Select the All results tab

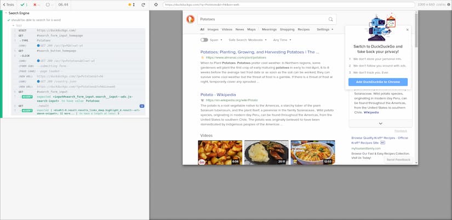(x=202, y=29)
